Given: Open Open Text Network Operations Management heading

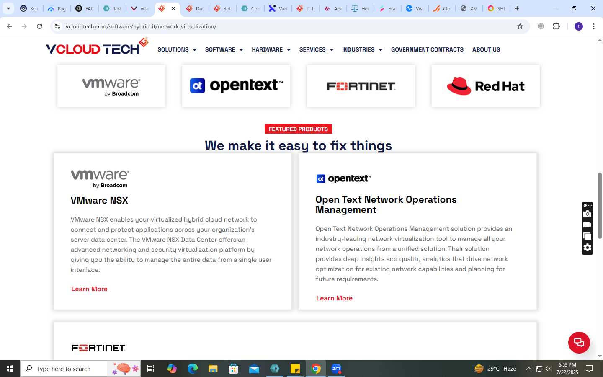Looking at the screenshot, I should 386,204.
